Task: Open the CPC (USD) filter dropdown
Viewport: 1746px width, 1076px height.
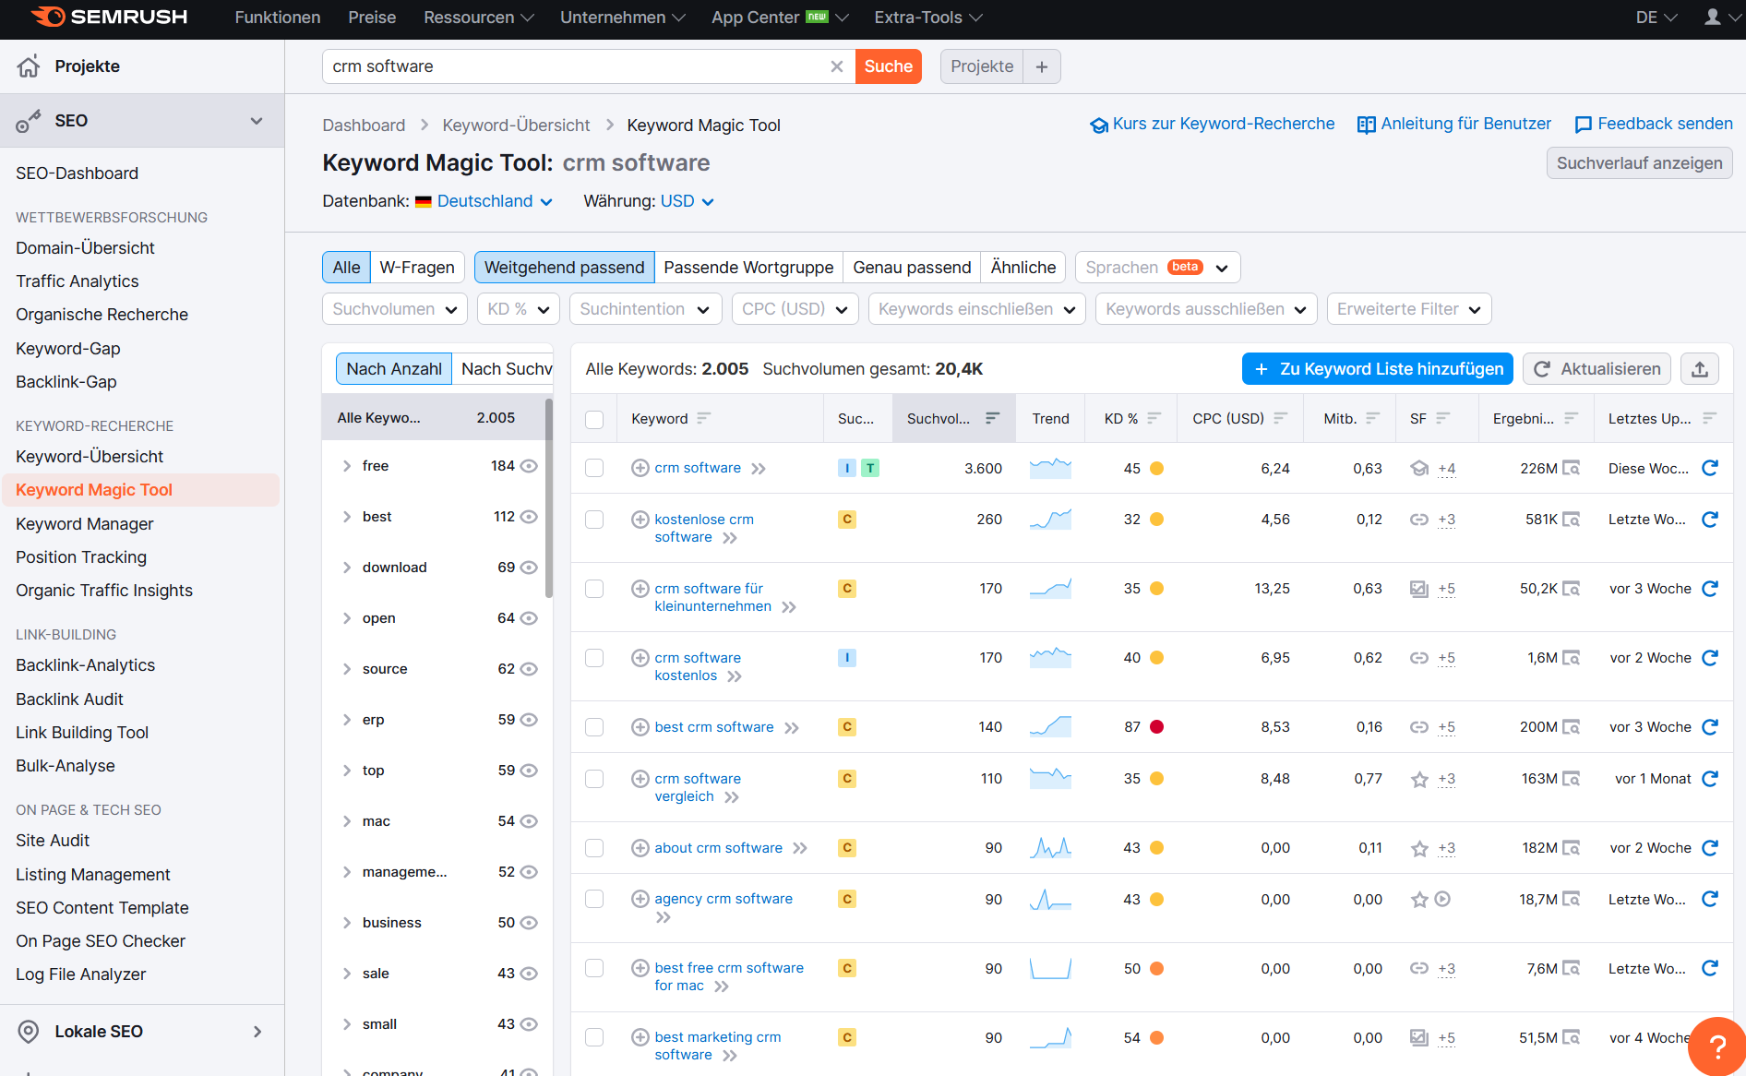Action: 795,309
